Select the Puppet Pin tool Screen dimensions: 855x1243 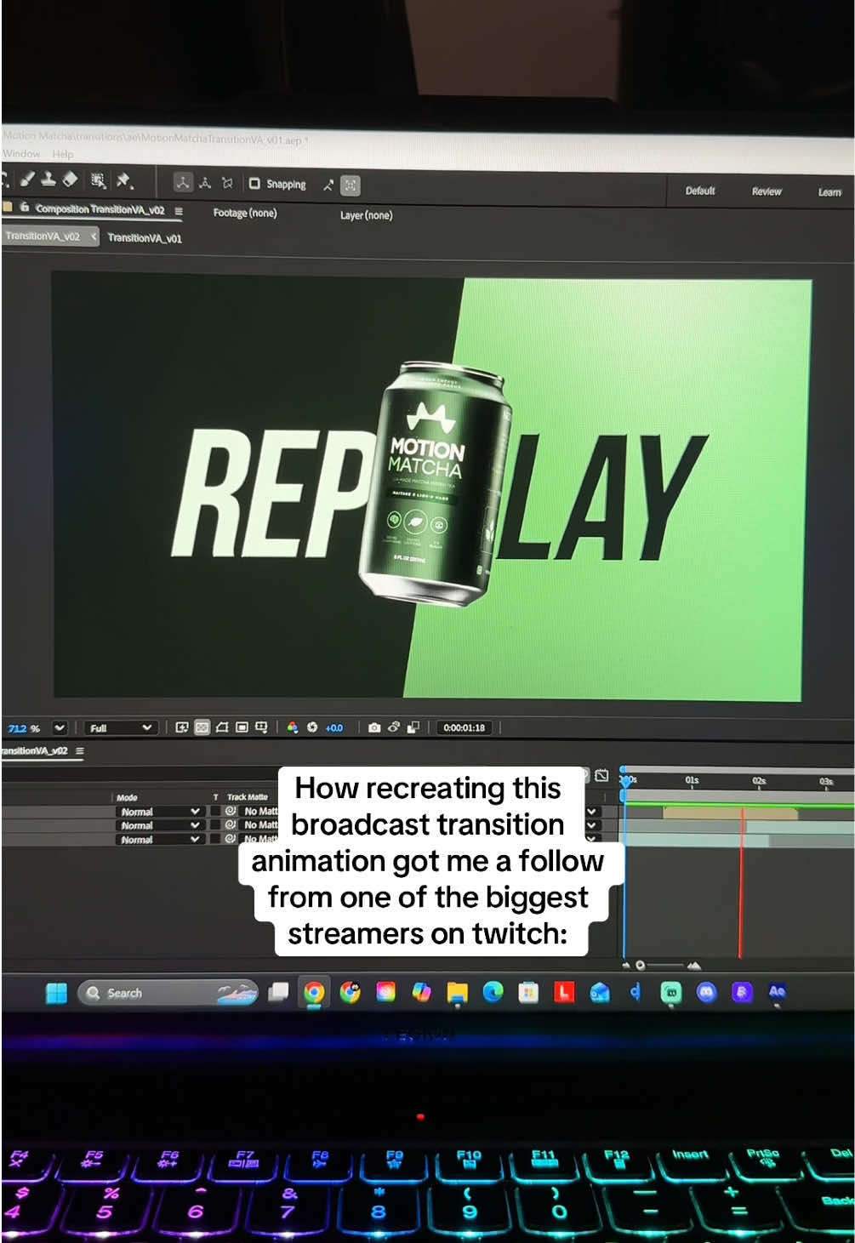pyautogui.click(x=124, y=180)
